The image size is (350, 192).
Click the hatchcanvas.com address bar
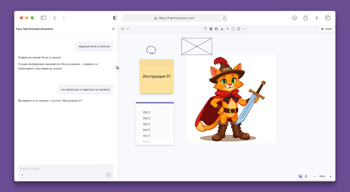pos(175,18)
